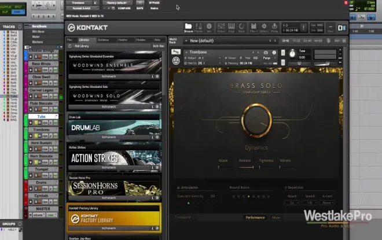Open the MIDI Ch dropdown
The height and width of the screenshot is (240, 382).
[219, 63]
